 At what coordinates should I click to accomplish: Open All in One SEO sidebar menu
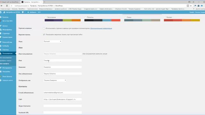[x=7, y=21]
